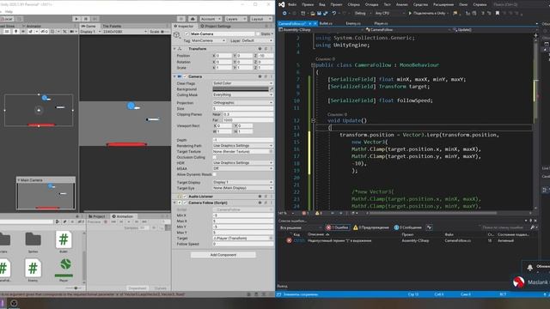Toggle bookmark icon in Visual Studio toolbar

(498, 14)
